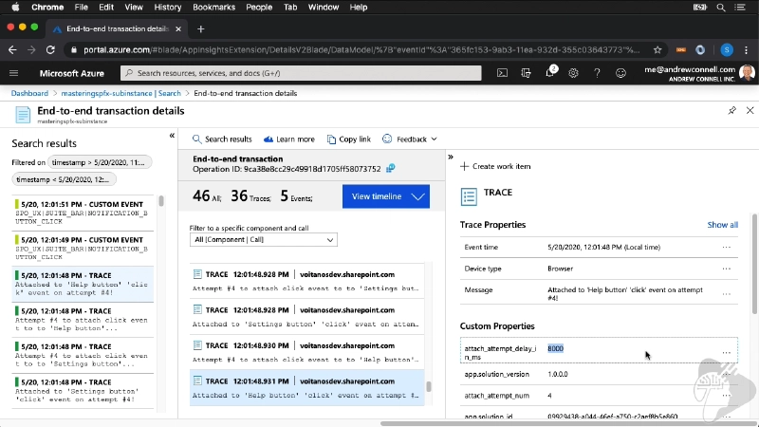Open the Chrome profile S icon
Screen dimensions: 759x427
click(x=727, y=50)
